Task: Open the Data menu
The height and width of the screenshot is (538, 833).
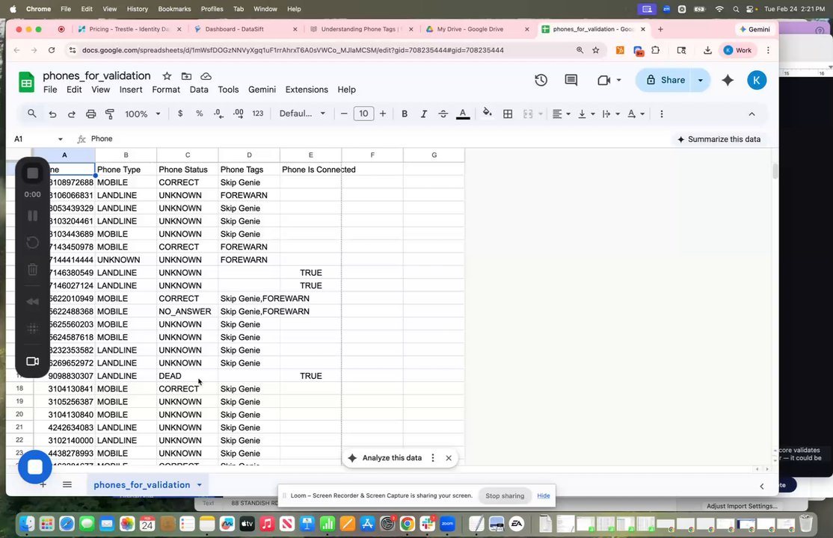Action: pos(199,90)
